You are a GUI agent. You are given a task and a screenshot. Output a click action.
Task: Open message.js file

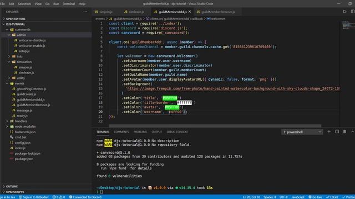tap(24, 111)
